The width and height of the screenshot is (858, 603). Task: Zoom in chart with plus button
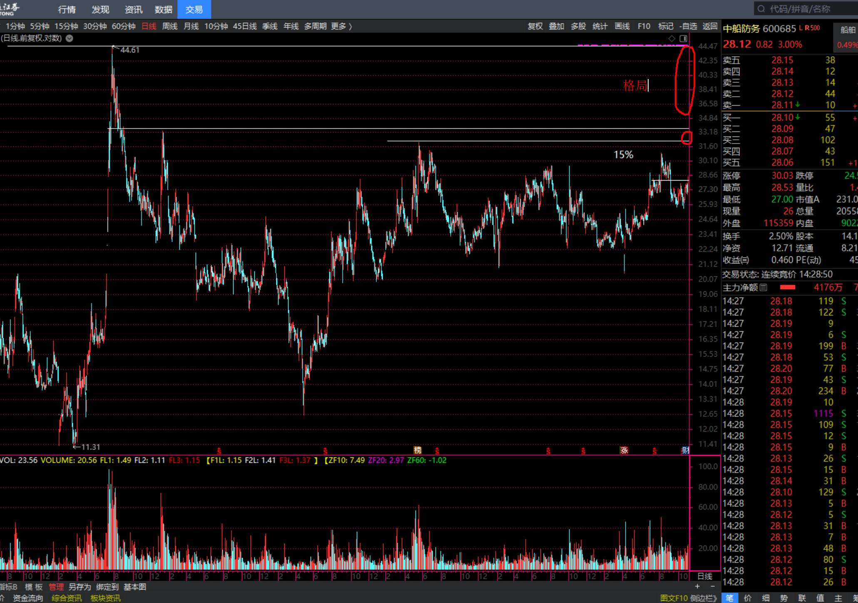pyautogui.click(x=697, y=586)
